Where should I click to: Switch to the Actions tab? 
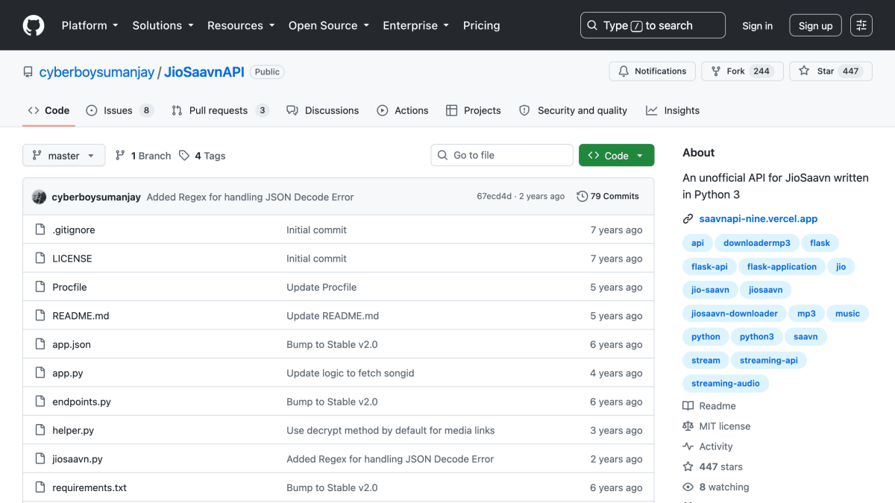(x=403, y=110)
